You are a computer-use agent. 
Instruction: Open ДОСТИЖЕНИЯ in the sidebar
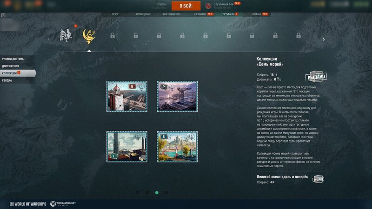click(17, 66)
